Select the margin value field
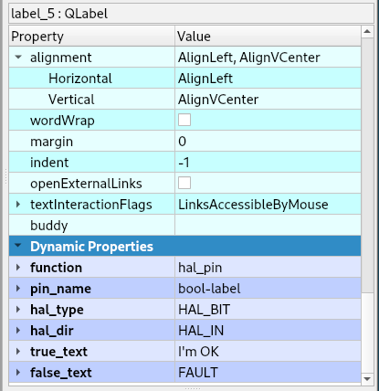Image resolution: width=379 pixels, height=391 pixels. coord(268,142)
